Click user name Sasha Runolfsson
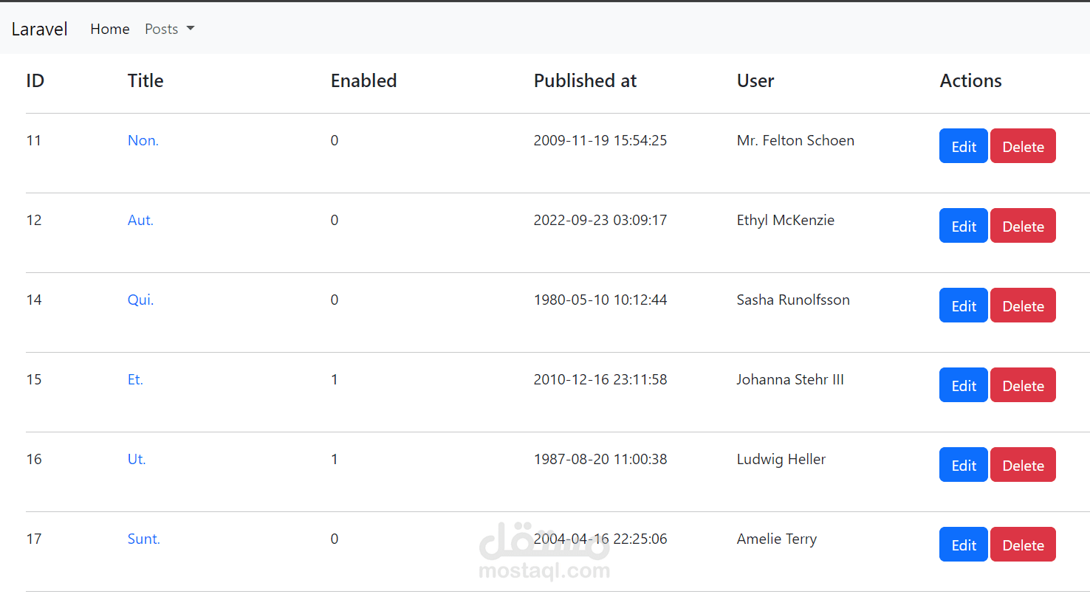This screenshot has width=1090, height=594. pyautogui.click(x=793, y=300)
